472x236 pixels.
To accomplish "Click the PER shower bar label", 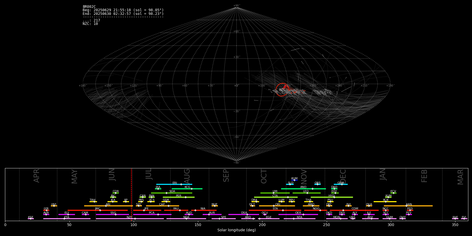I will coord(179,196).
